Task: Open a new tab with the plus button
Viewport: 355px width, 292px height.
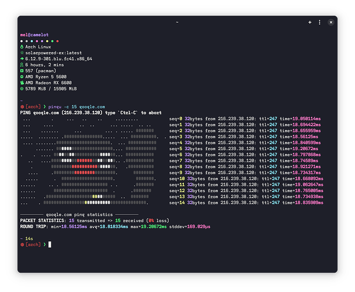Action: tap(309, 22)
